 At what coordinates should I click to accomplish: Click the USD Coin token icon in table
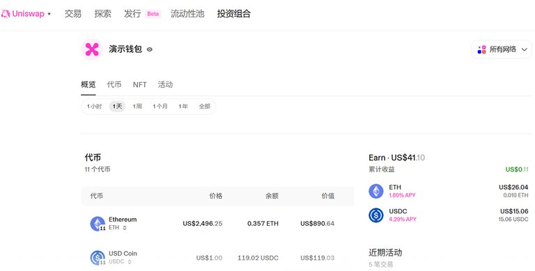point(98,258)
